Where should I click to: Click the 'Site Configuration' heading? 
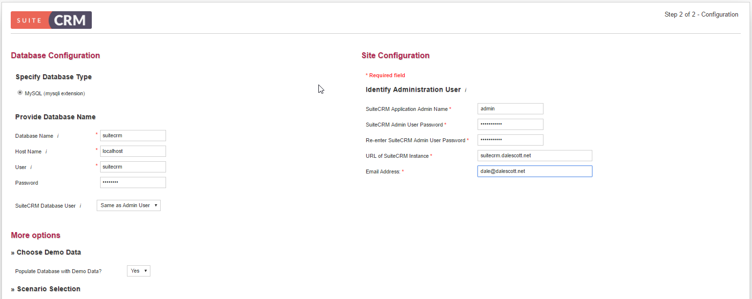click(x=396, y=55)
